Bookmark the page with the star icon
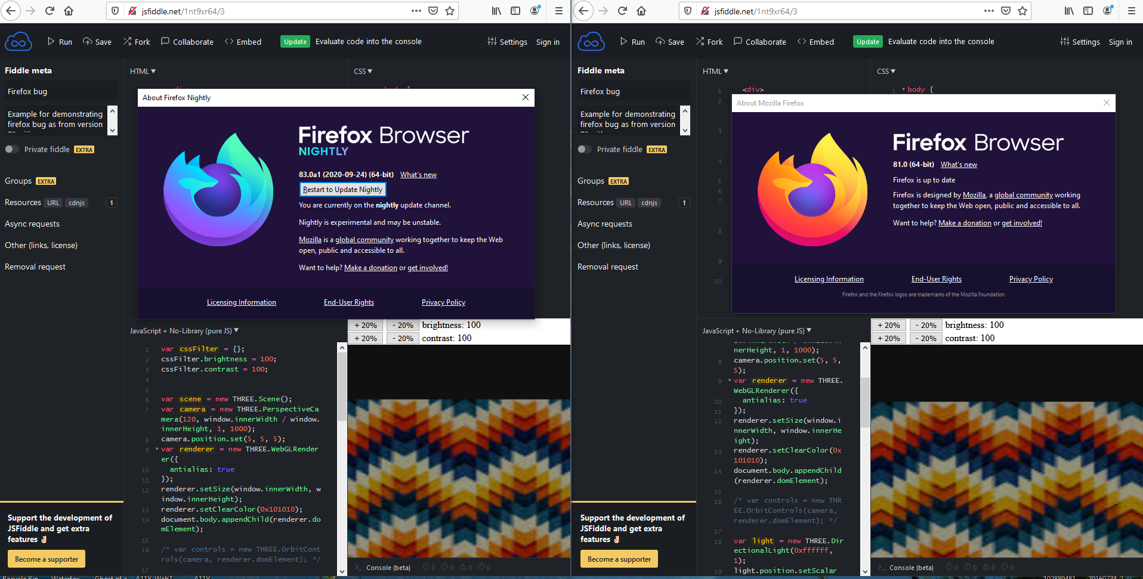Screen dimensions: 1143x579 coord(450,11)
